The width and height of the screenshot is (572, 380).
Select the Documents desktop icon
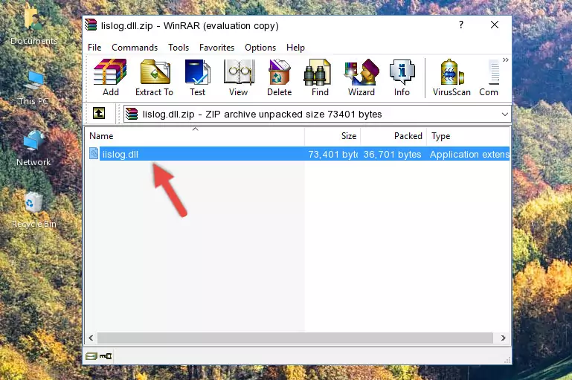(x=34, y=26)
